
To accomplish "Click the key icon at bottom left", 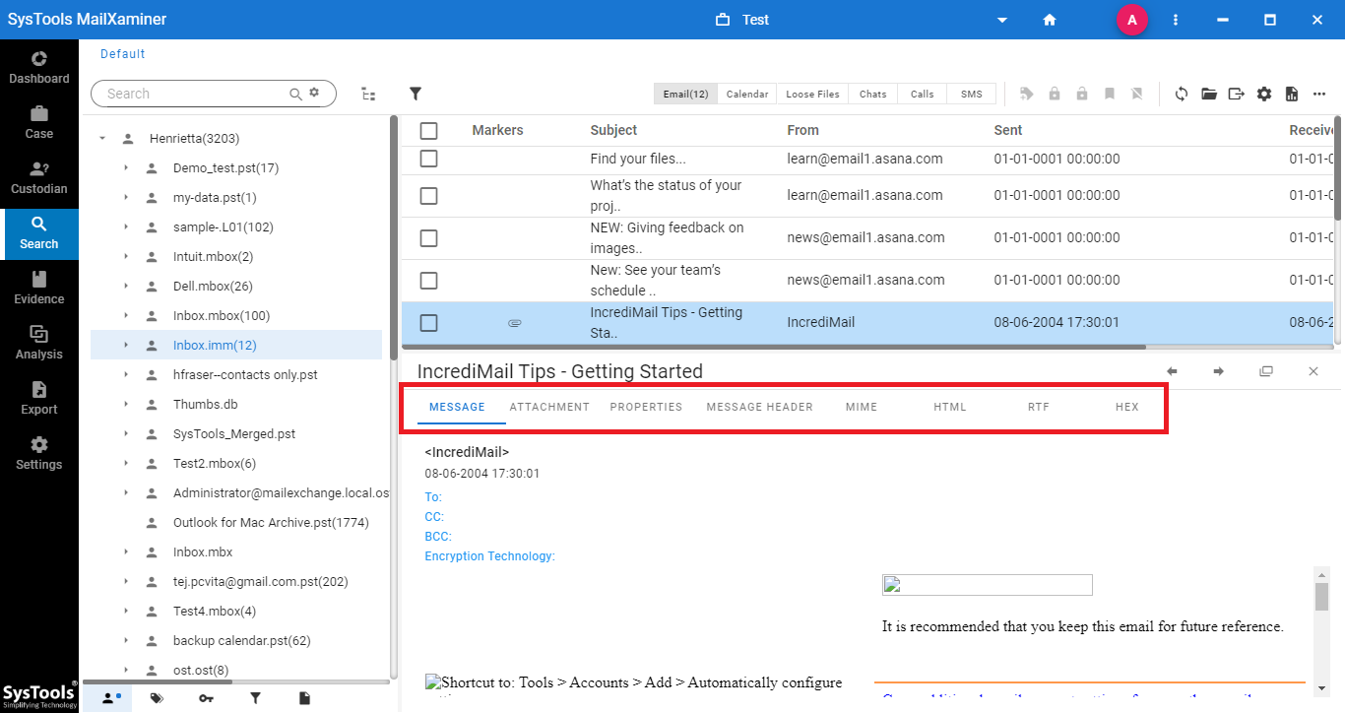I will [206, 698].
